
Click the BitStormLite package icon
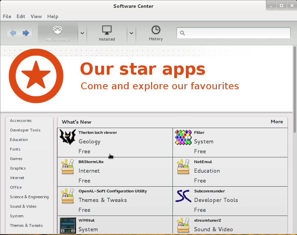(x=68, y=167)
